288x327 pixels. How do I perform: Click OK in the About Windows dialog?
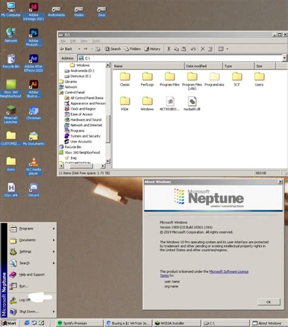[269, 302]
